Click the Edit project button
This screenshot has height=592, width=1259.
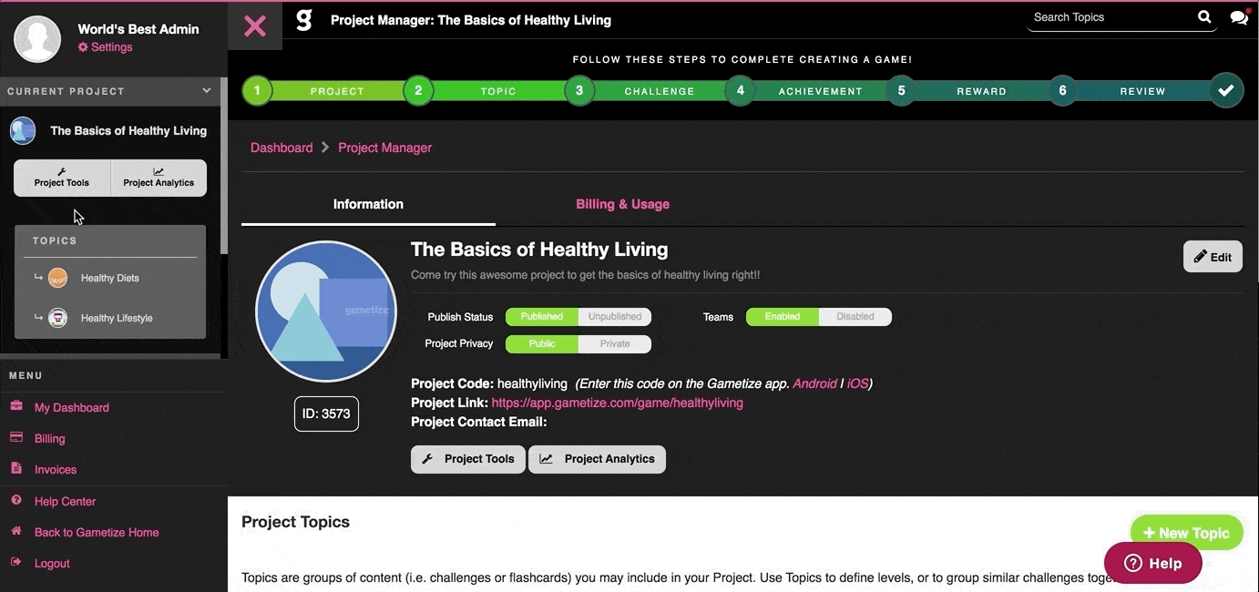point(1213,257)
